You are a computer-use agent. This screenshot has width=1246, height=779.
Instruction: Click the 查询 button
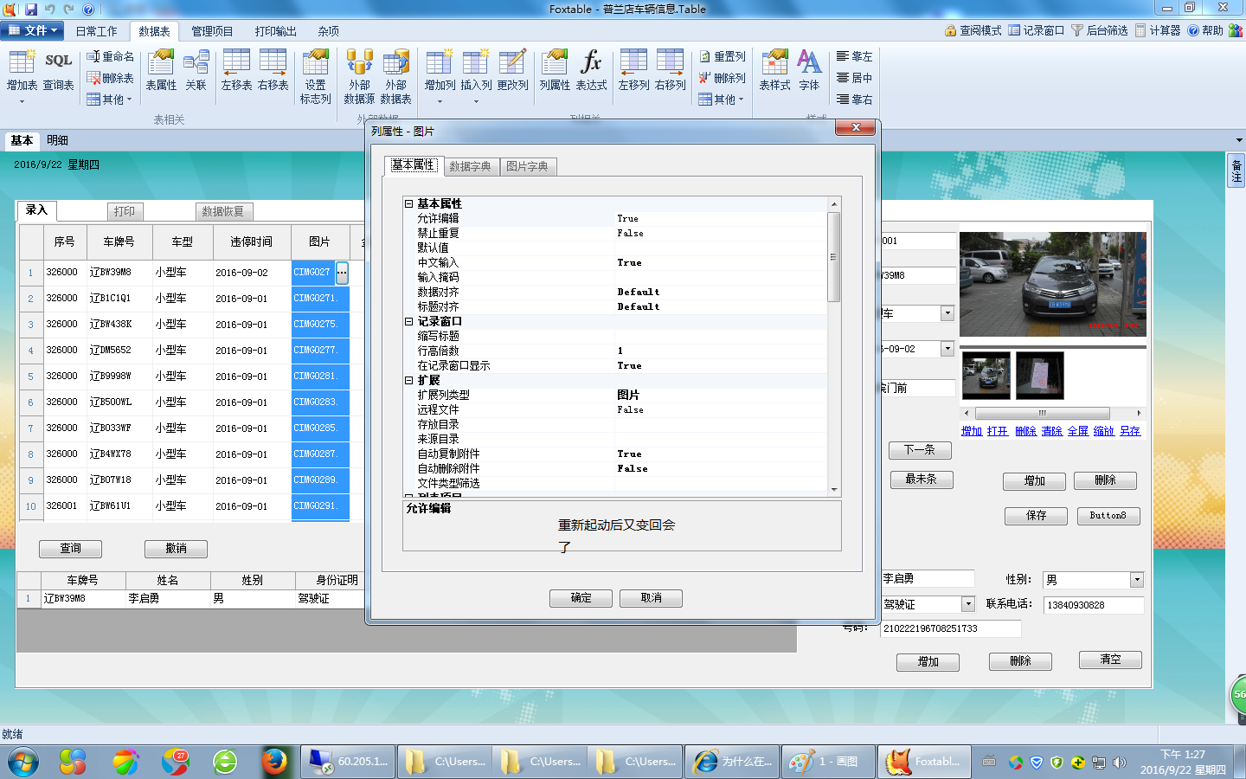pos(70,549)
